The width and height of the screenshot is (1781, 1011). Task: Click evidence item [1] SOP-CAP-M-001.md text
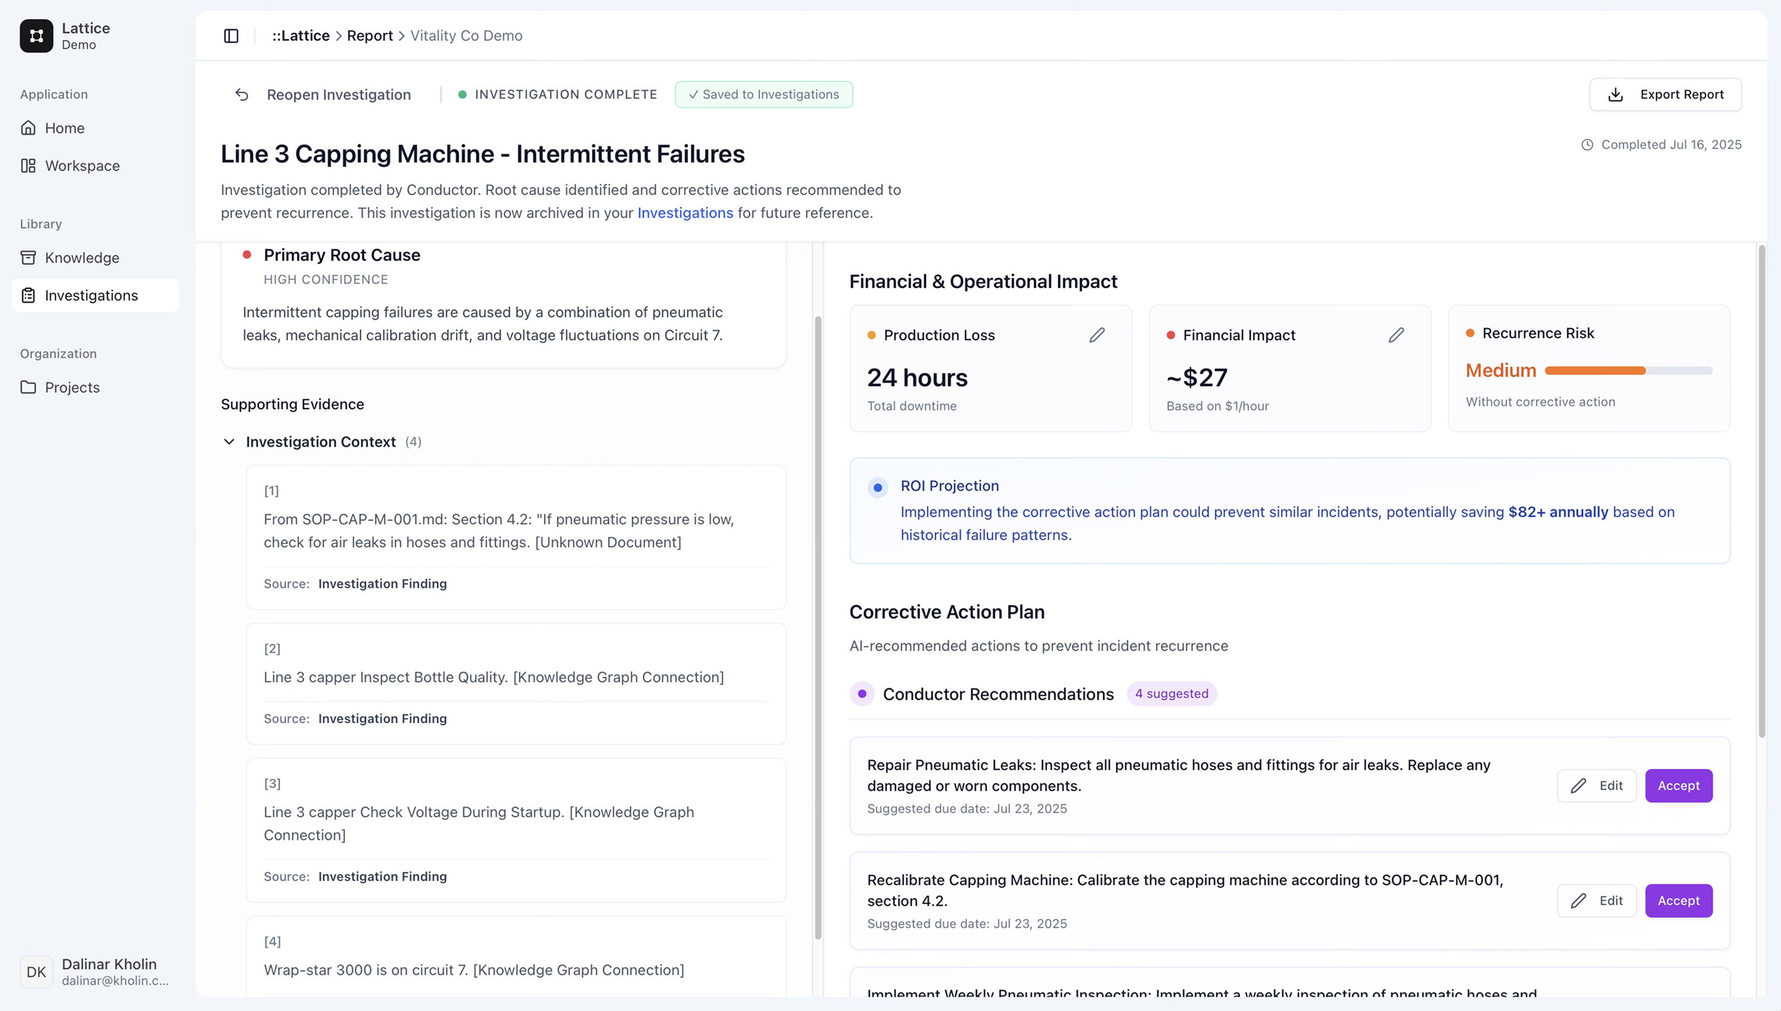499,530
